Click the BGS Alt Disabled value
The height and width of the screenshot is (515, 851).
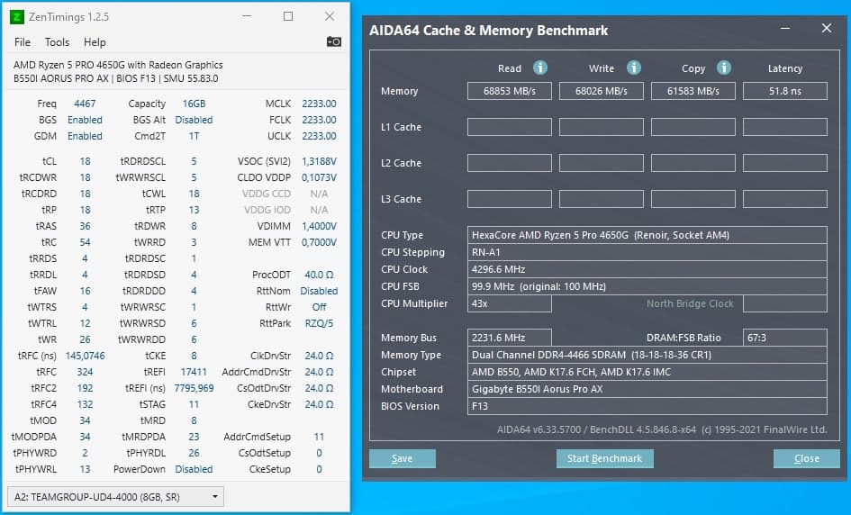tap(194, 120)
